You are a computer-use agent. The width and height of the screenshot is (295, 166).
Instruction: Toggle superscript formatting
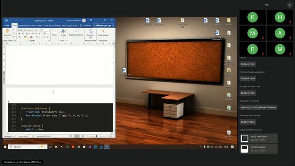40,34
